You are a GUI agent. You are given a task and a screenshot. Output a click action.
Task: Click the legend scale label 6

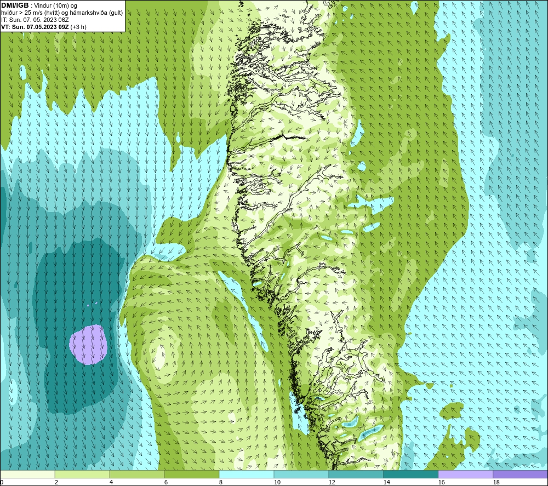pyautogui.click(x=166, y=483)
